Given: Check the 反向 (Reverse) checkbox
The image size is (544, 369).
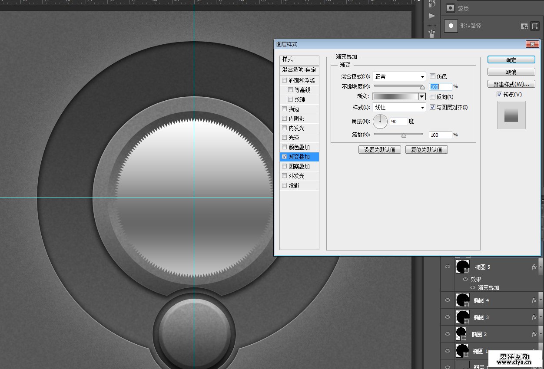Looking at the screenshot, I should pos(432,97).
